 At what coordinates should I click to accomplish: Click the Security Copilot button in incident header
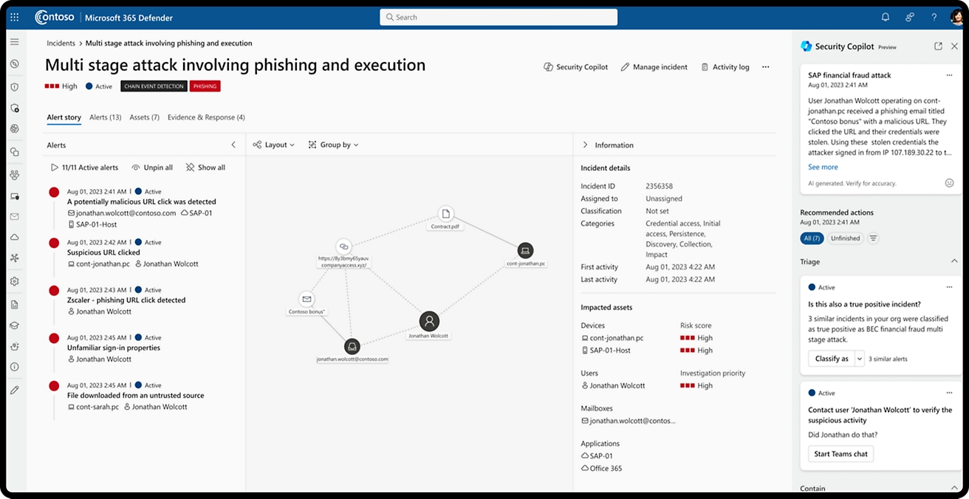576,66
